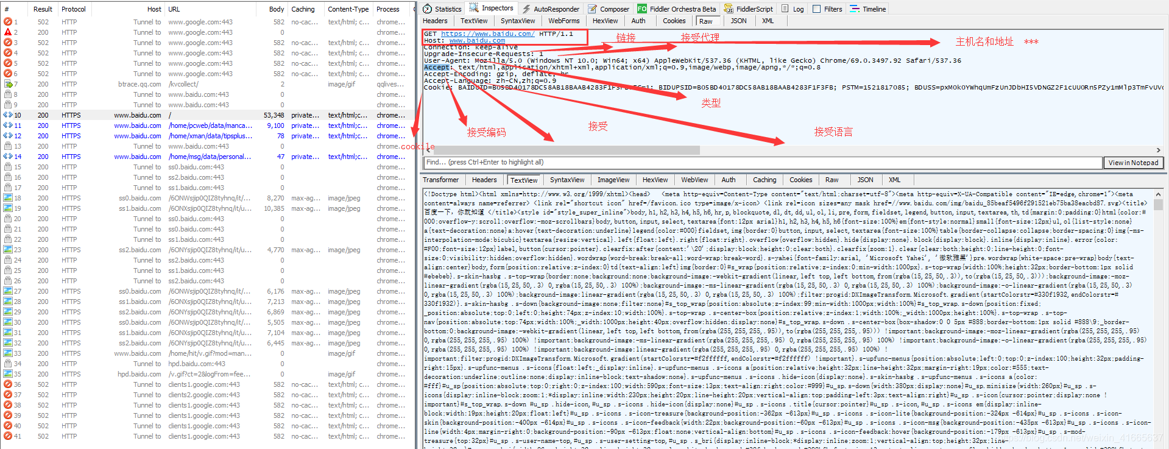Select session 16 ss2.baidu.com:443 tunnel
The height and width of the screenshot is (449, 1169).
pyautogui.click(x=207, y=177)
